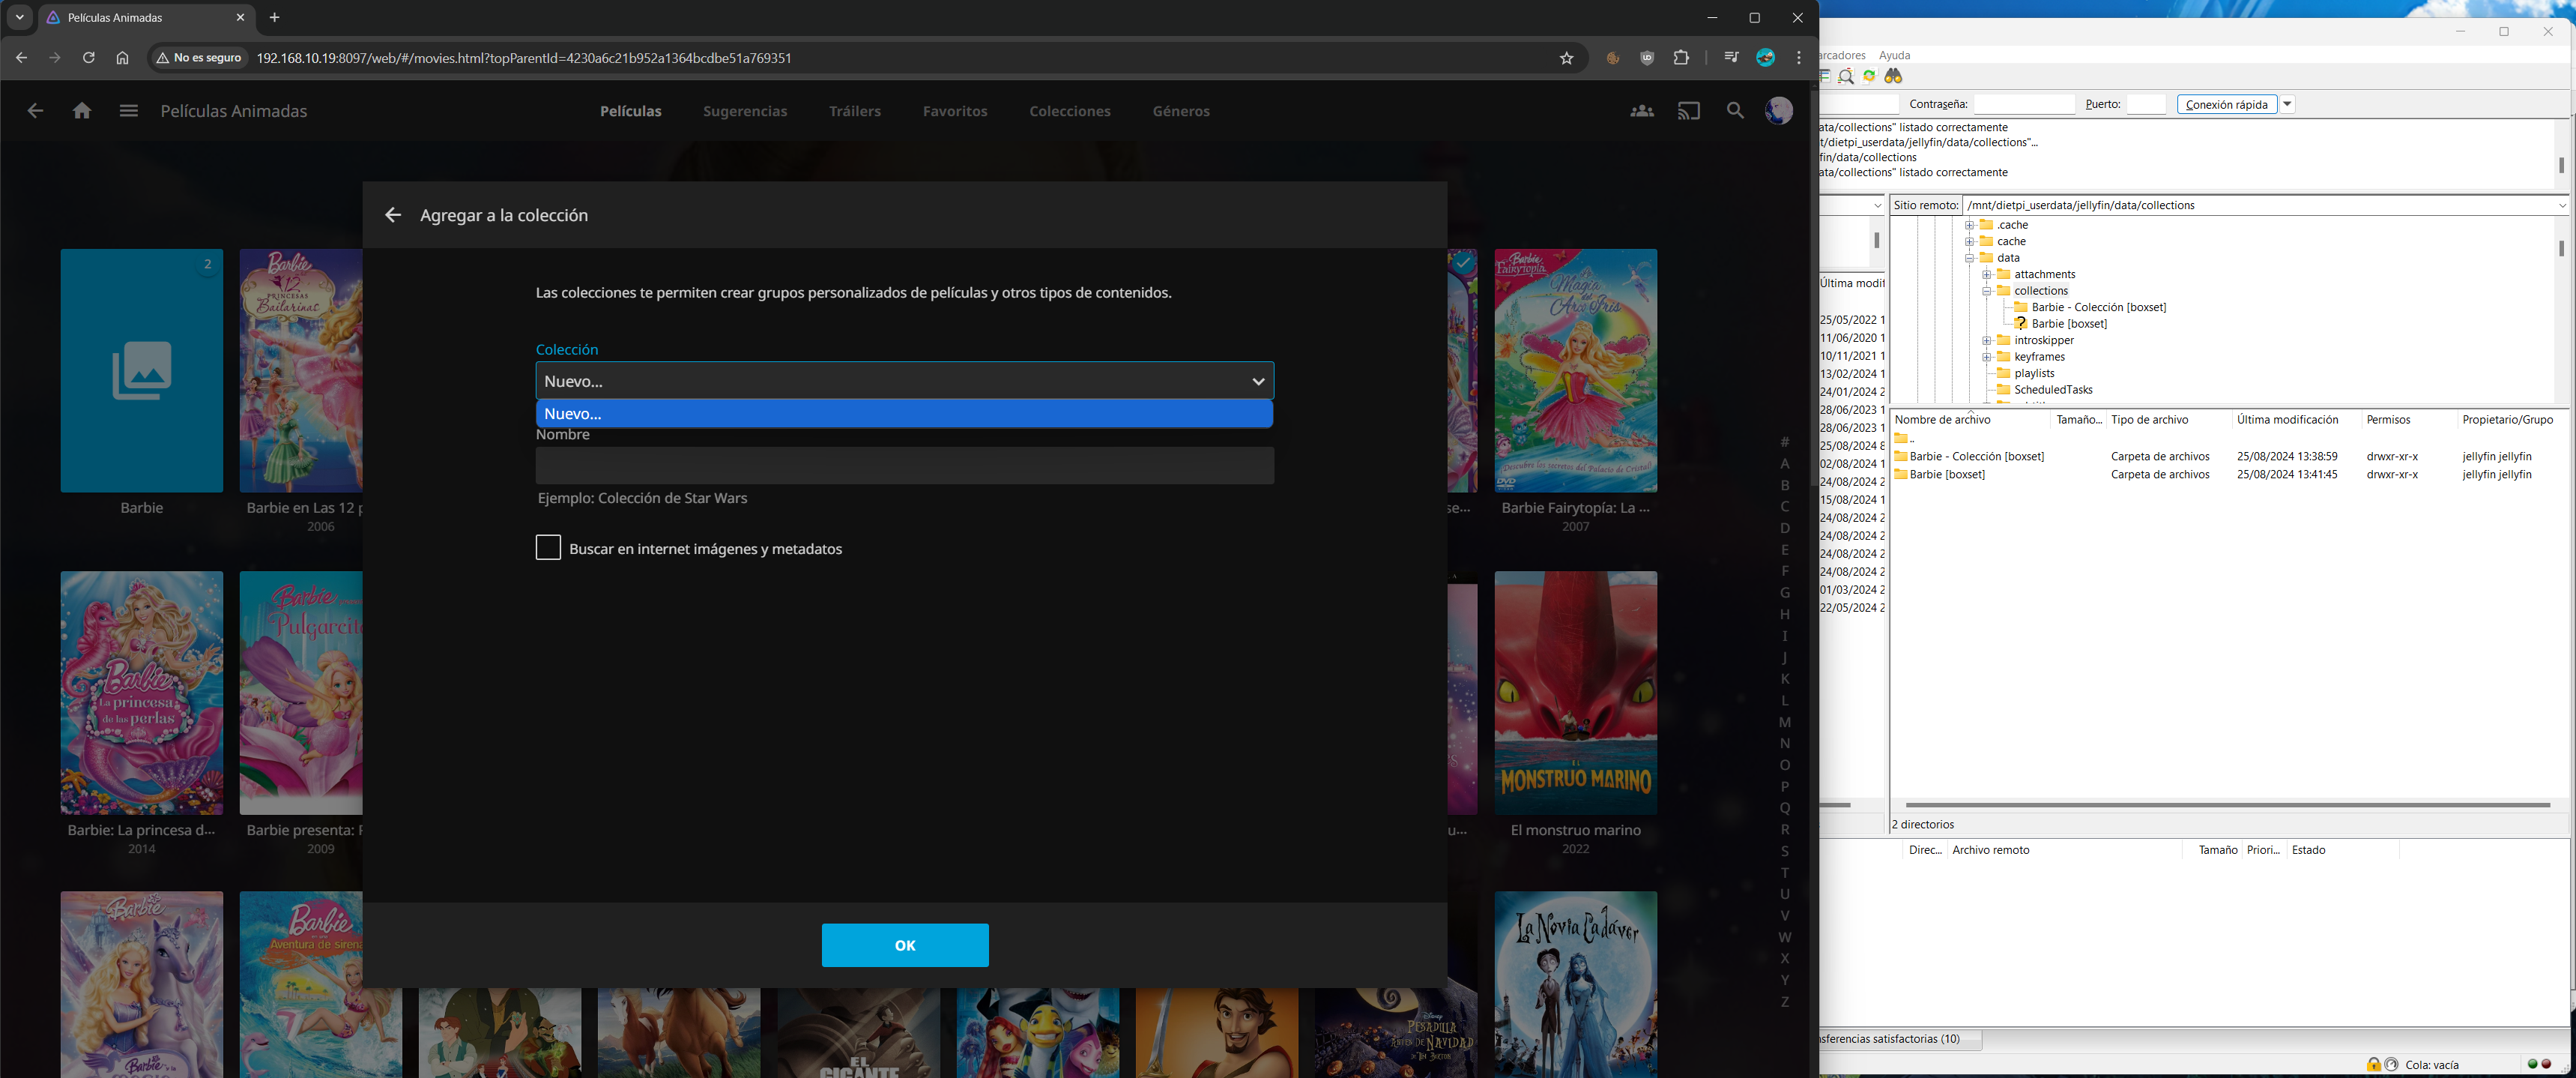This screenshot has height=1078, width=2576.
Task: Jump to letter M in alphabet picker
Action: tap(1784, 722)
